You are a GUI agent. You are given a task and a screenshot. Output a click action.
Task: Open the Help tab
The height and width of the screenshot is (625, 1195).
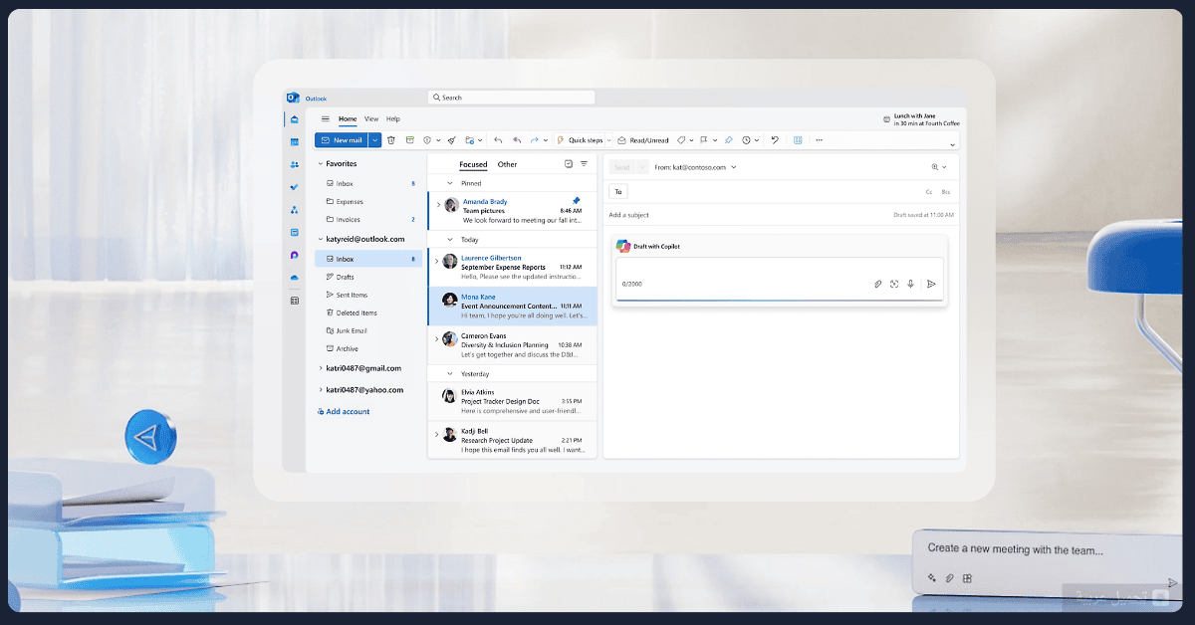(x=393, y=119)
